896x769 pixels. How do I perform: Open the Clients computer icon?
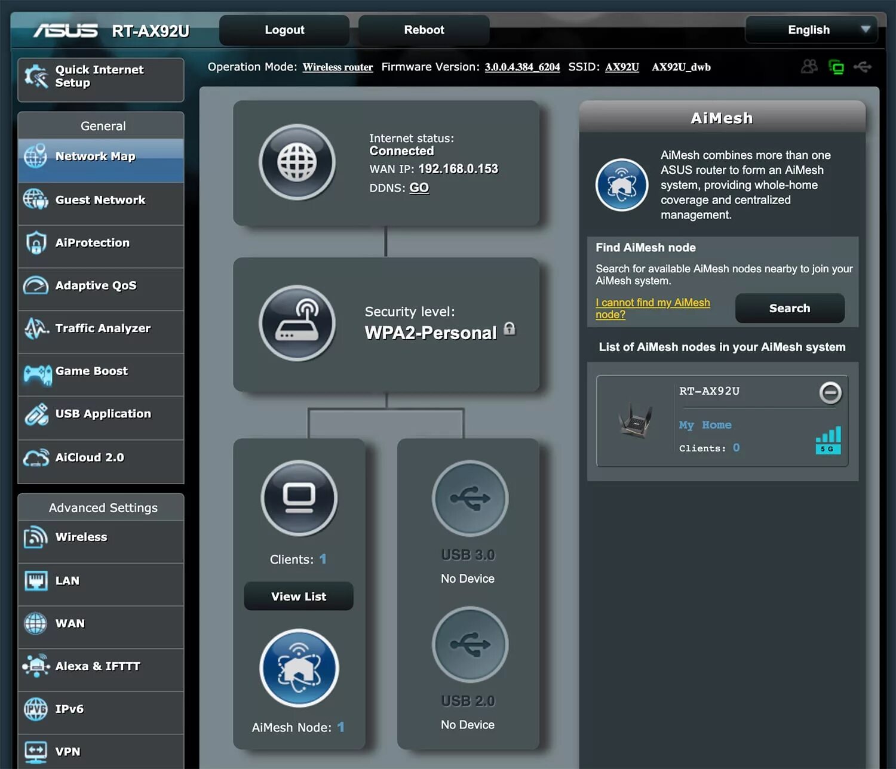[299, 498]
